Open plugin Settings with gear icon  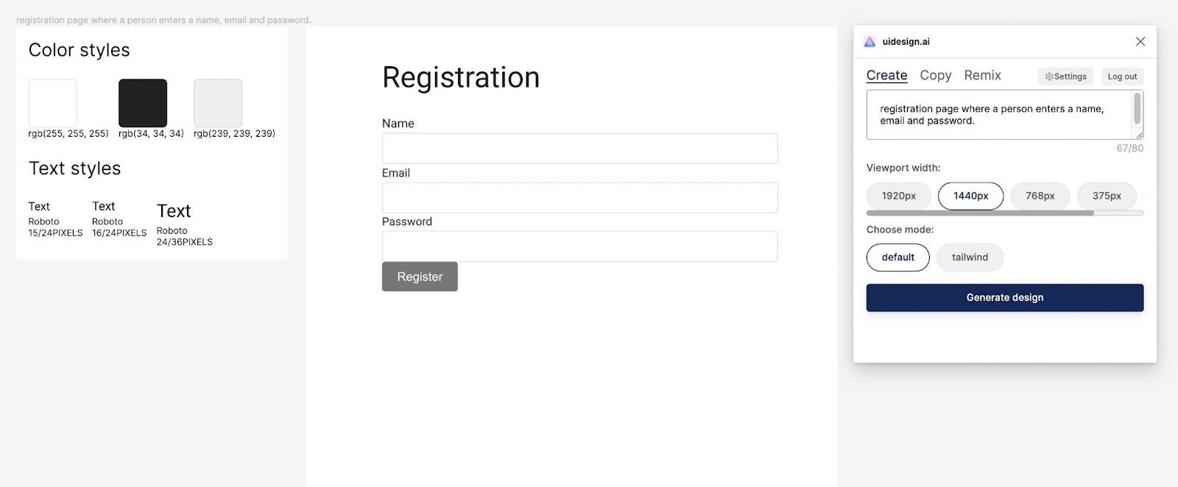point(1065,77)
